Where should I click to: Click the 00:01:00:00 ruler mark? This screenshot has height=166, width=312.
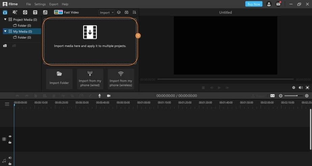(144, 103)
